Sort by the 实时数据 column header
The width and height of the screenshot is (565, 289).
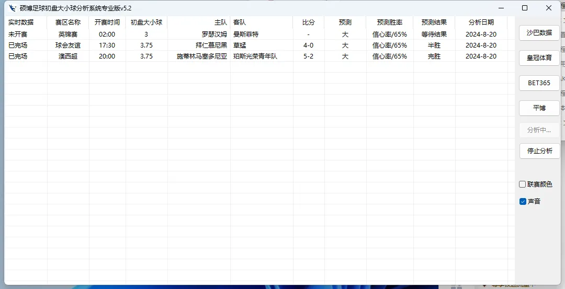21,22
